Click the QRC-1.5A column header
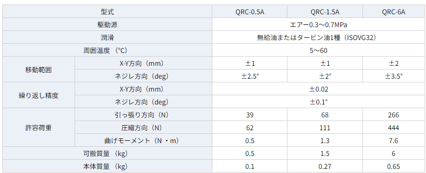 pyautogui.click(x=325, y=12)
